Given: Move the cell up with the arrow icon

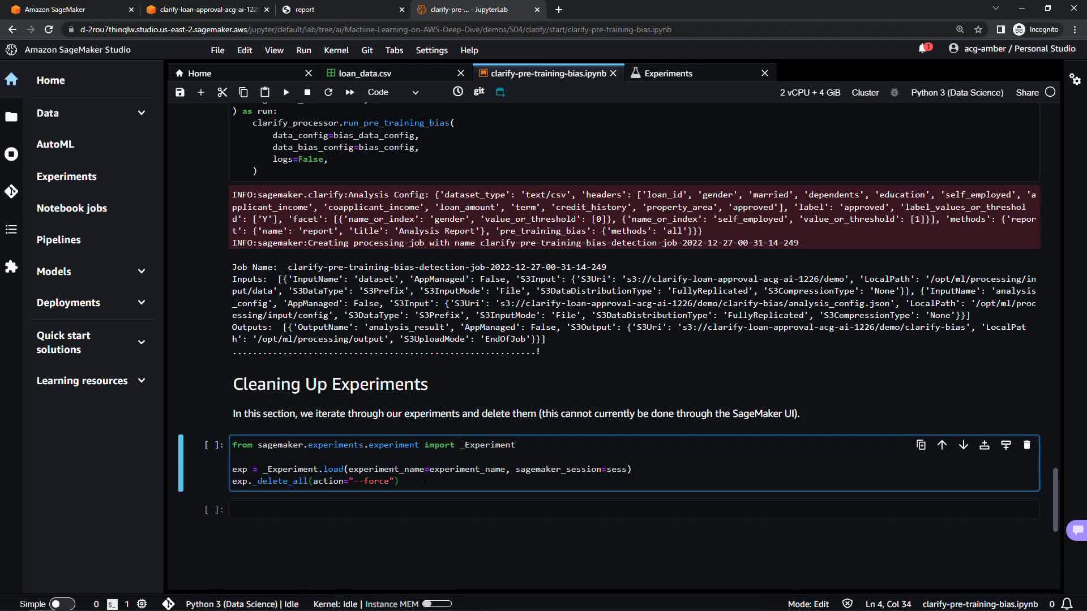Looking at the screenshot, I should 942,445.
